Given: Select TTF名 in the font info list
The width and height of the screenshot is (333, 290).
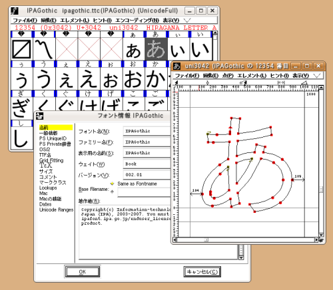Looking at the screenshot, I should click(45, 155).
